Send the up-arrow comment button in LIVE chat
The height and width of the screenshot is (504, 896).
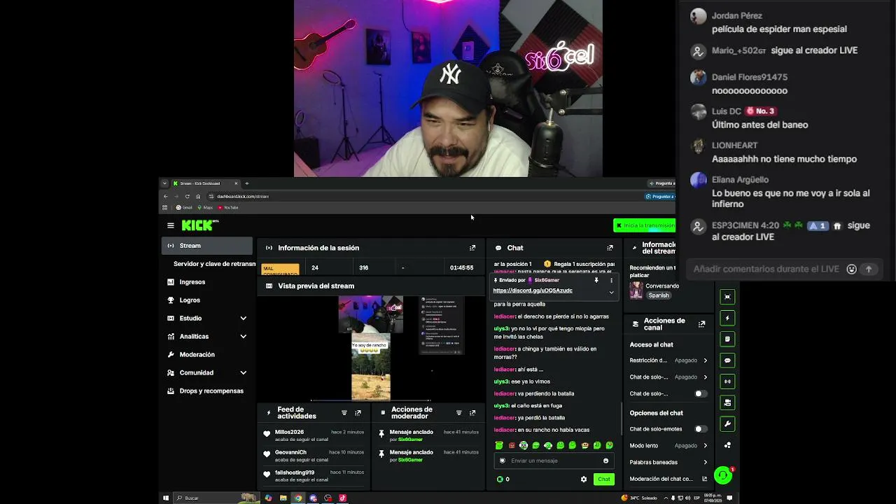point(869,269)
